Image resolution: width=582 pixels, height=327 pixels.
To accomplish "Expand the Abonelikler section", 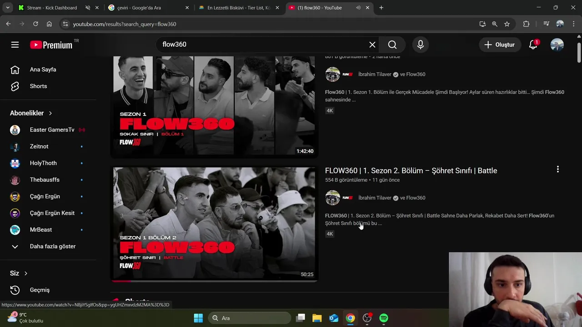I will point(31,113).
